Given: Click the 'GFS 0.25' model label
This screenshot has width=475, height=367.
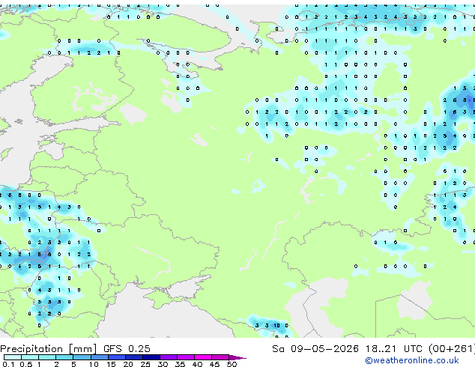Looking at the screenshot, I should [127, 349].
